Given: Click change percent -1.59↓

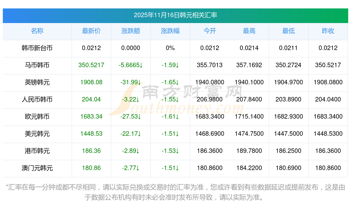Looking at the screenshot, I should coord(170,65).
